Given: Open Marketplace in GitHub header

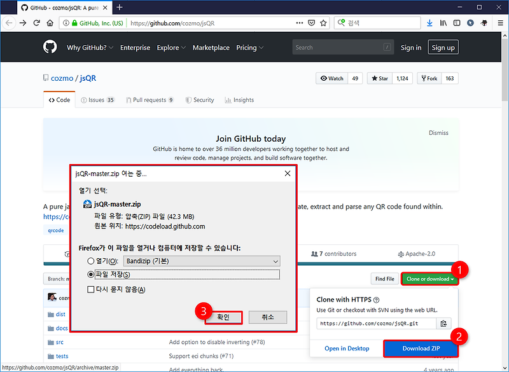Looking at the screenshot, I should pos(211,48).
